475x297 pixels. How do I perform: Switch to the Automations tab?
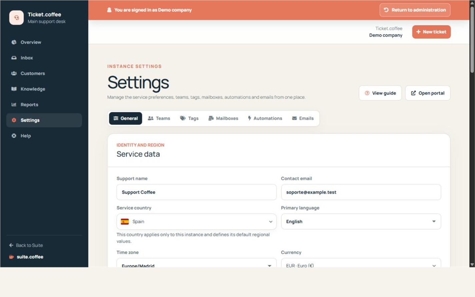click(265, 118)
